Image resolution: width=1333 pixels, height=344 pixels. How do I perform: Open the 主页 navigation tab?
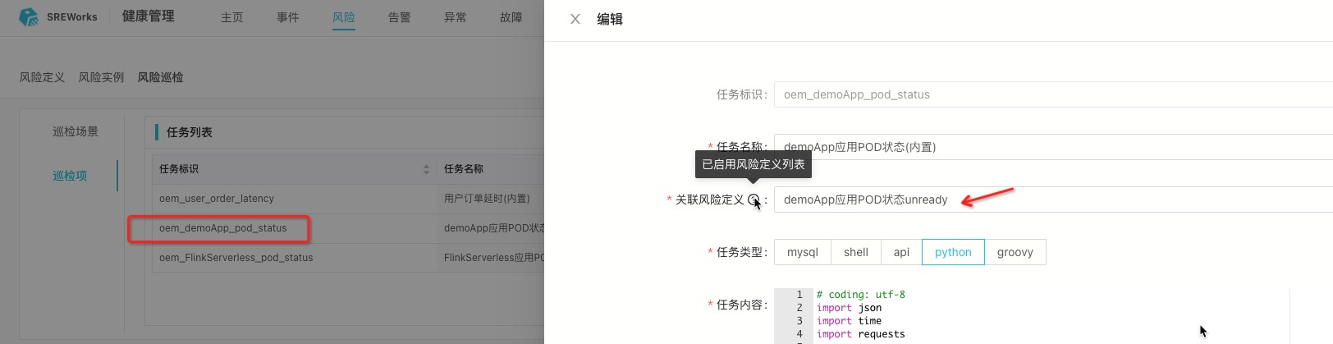coord(231,17)
